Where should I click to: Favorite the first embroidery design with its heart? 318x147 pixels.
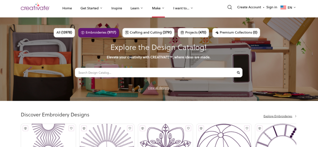coord(71,128)
